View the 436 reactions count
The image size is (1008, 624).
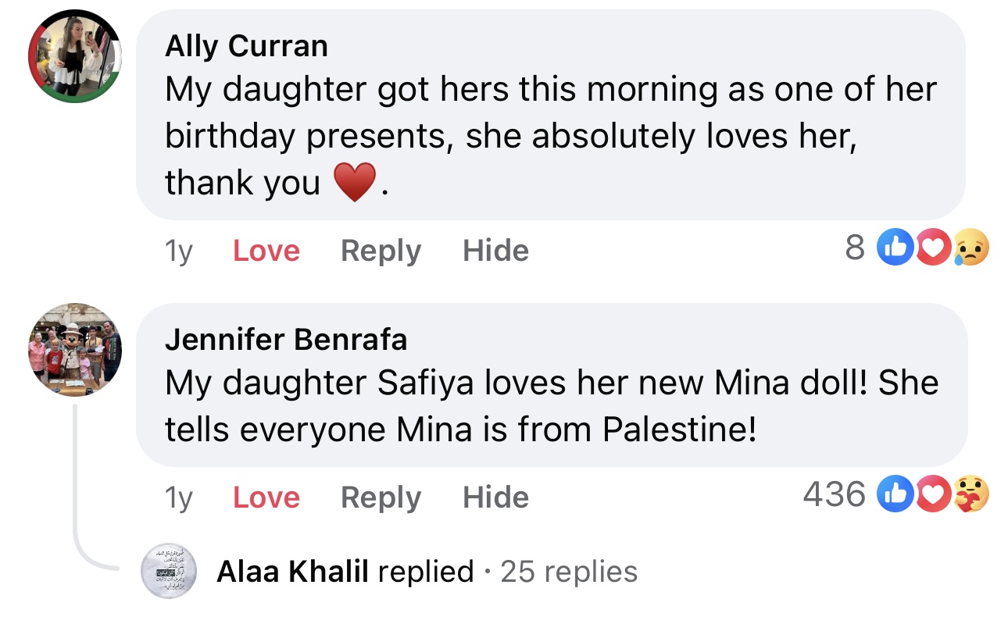835,494
